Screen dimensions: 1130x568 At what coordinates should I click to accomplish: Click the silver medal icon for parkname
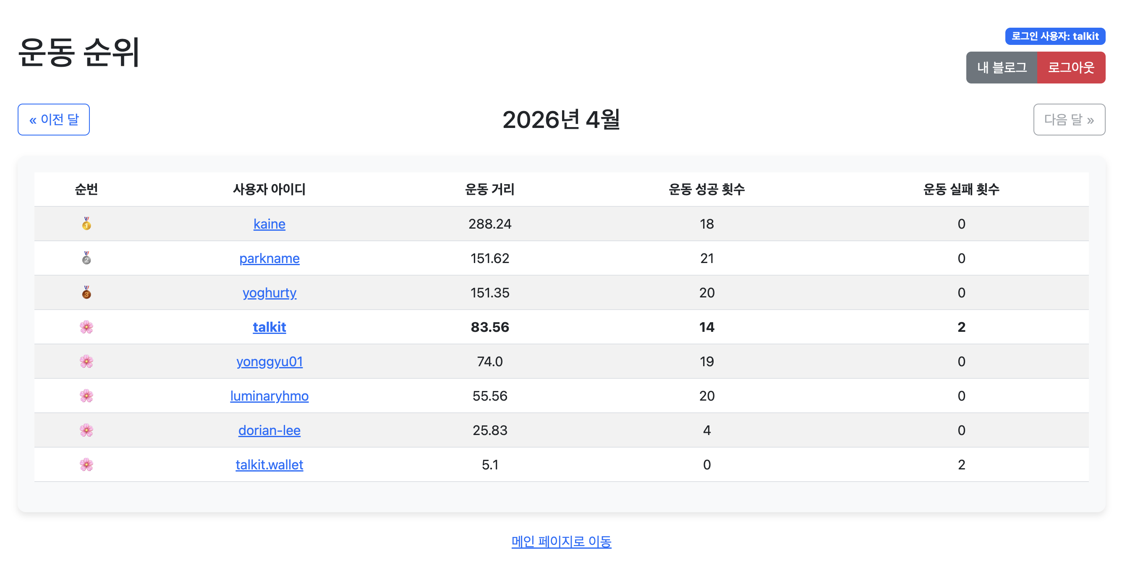[86, 258]
